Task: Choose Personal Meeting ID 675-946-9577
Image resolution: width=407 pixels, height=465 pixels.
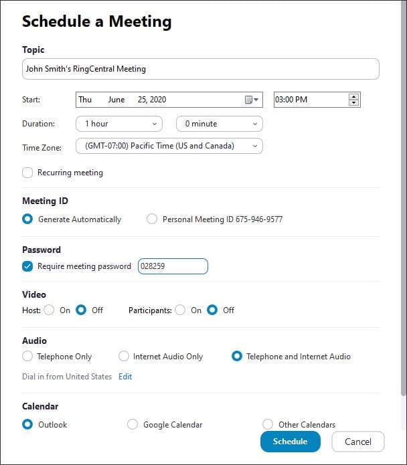Action: click(x=152, y=219)
